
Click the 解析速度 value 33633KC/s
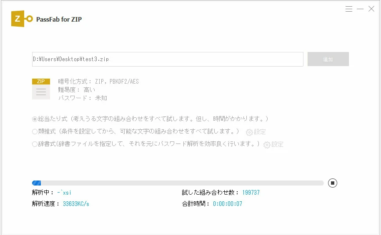76,204
